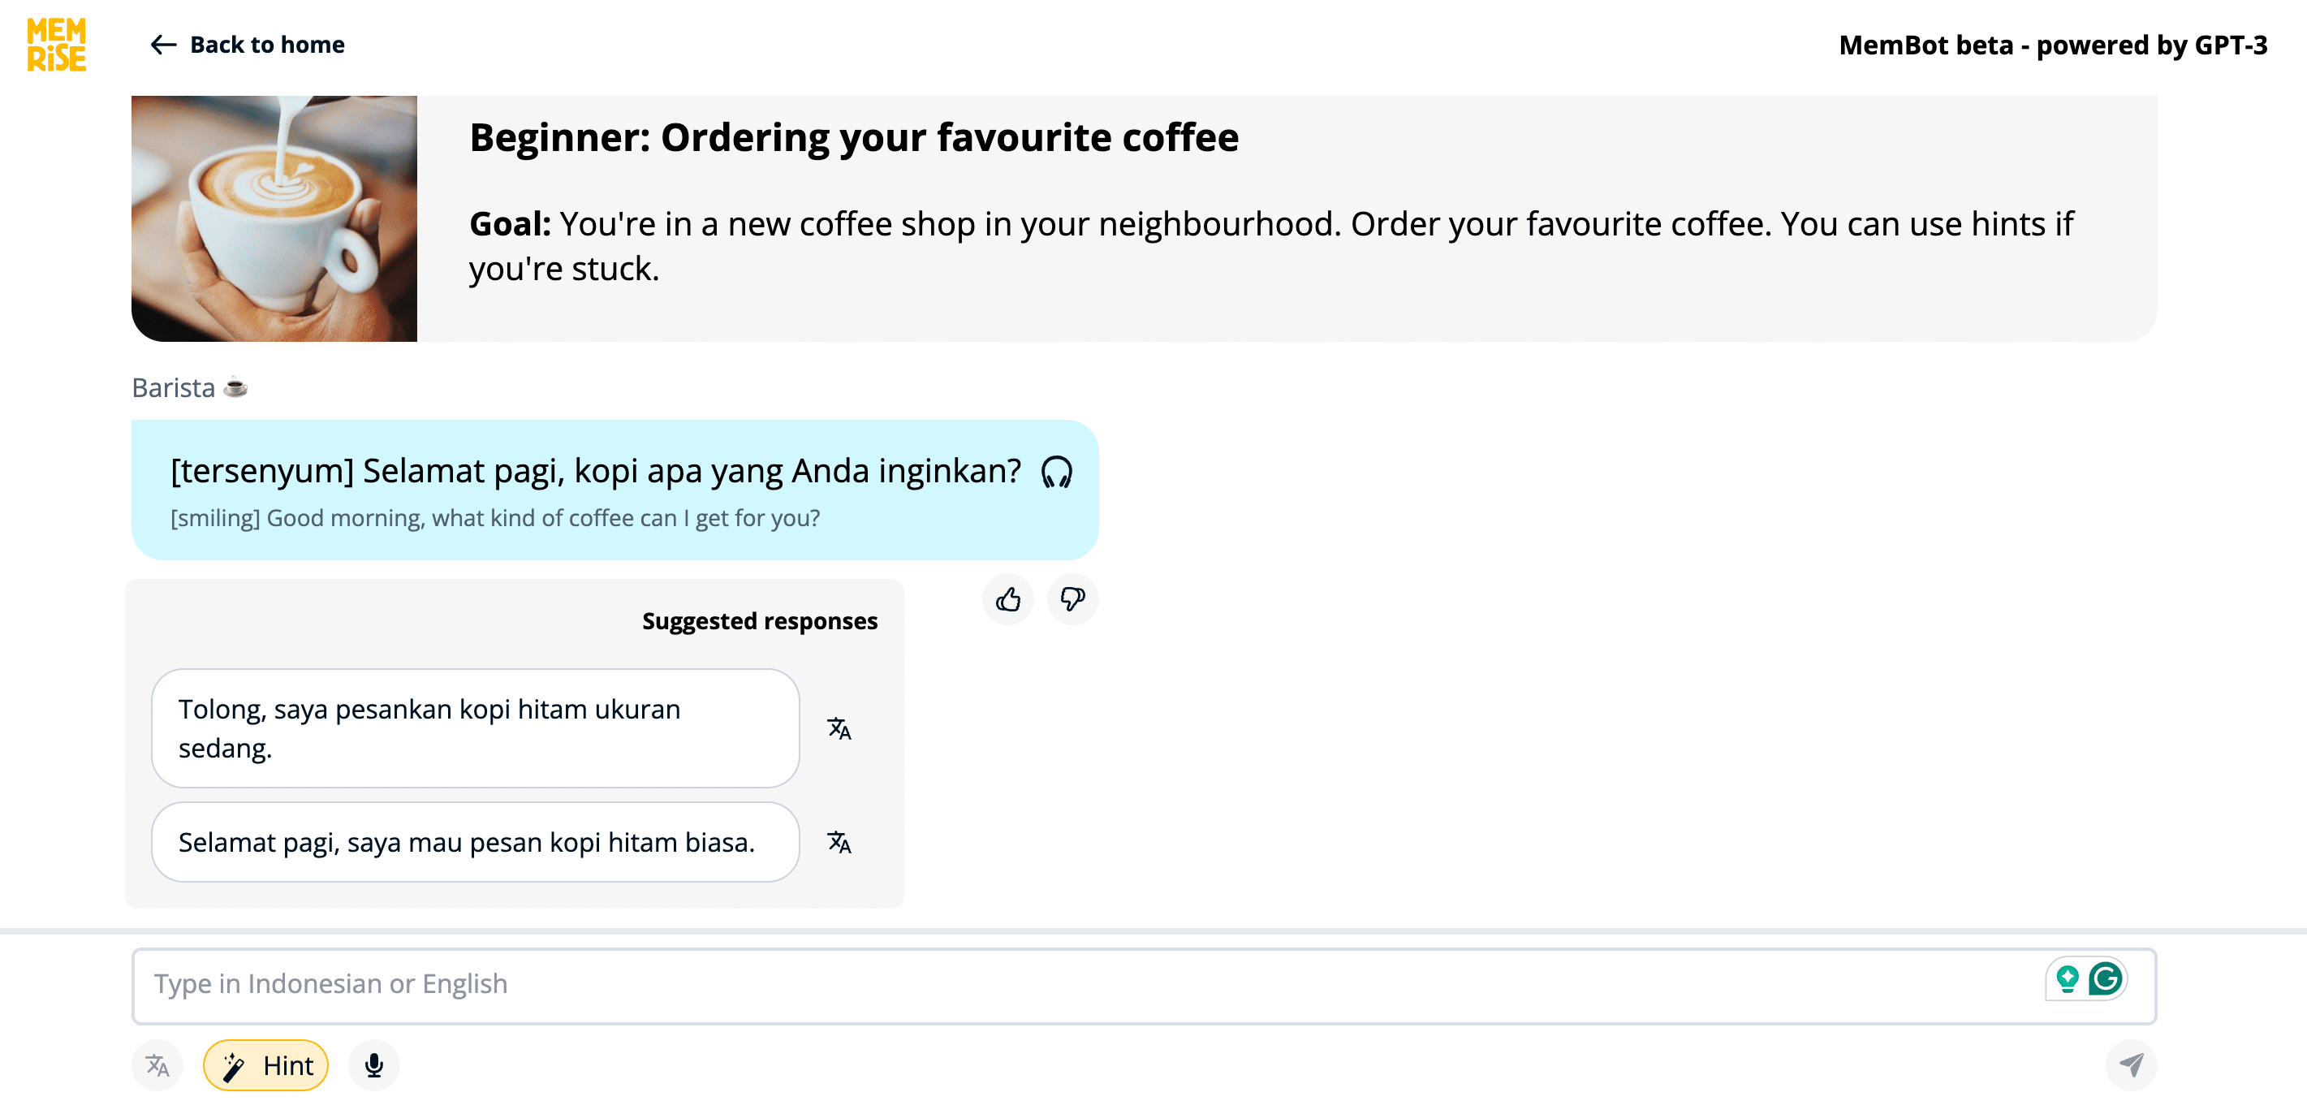Give the barista message a thumbs up
The image size is (2307, 1114).
pos(1007,599)
